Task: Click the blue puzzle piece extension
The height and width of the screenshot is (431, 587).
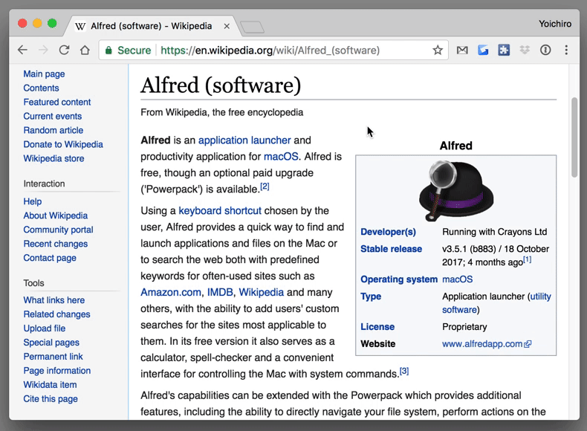Action: (x=504, y=50)
